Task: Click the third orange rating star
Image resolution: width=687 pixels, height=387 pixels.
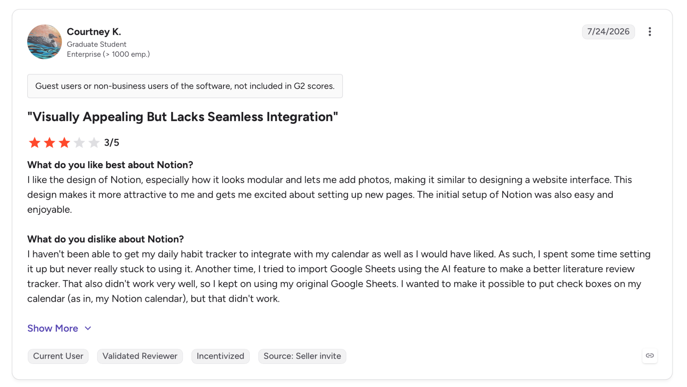Action: pyautogui.click(x=64, y=143)
